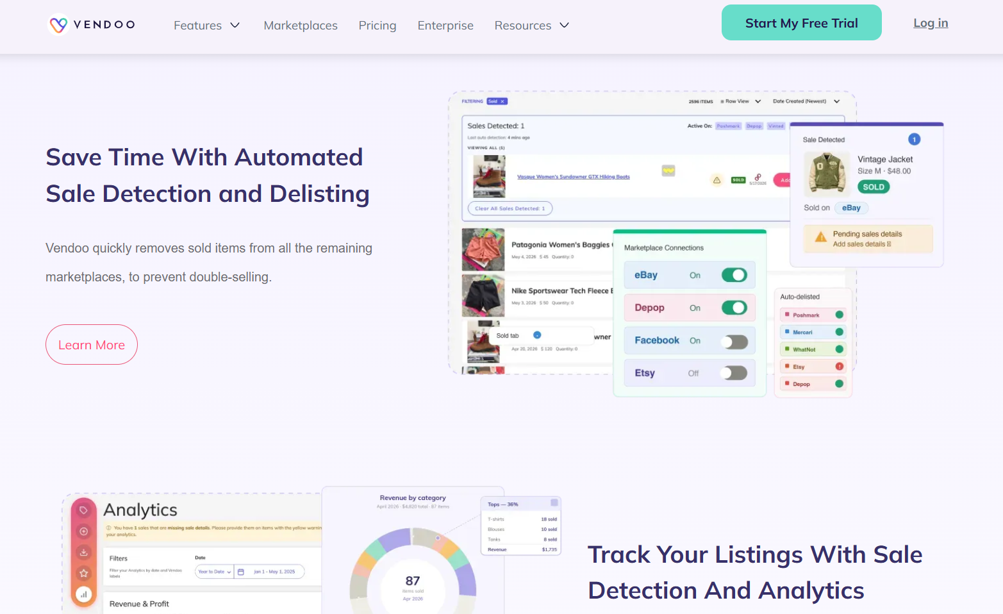Click Start My Free Trial button

[x=801, y=22]
